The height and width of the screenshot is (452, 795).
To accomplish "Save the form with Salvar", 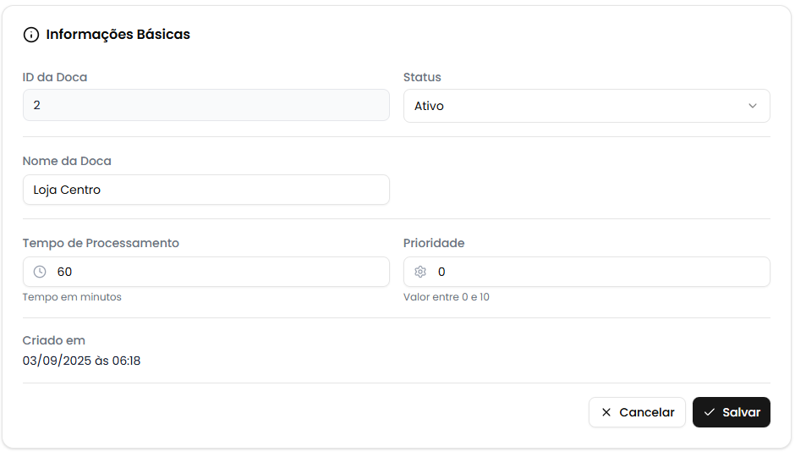I will click(x=732, y=412).
